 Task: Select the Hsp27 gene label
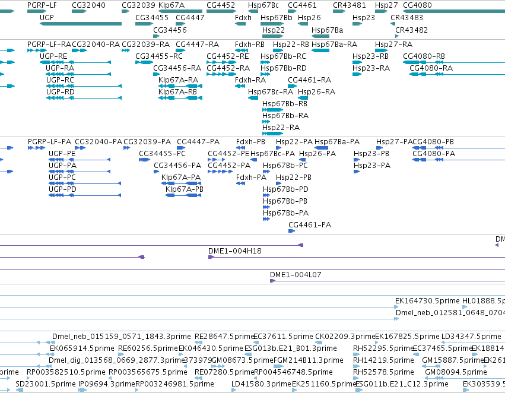(x=386, y=5)
